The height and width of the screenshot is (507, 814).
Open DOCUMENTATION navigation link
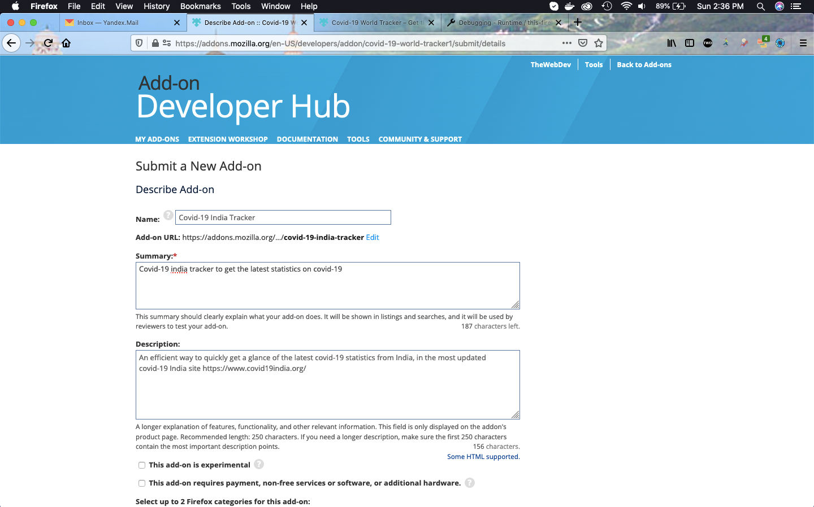(x=308, y=139)
